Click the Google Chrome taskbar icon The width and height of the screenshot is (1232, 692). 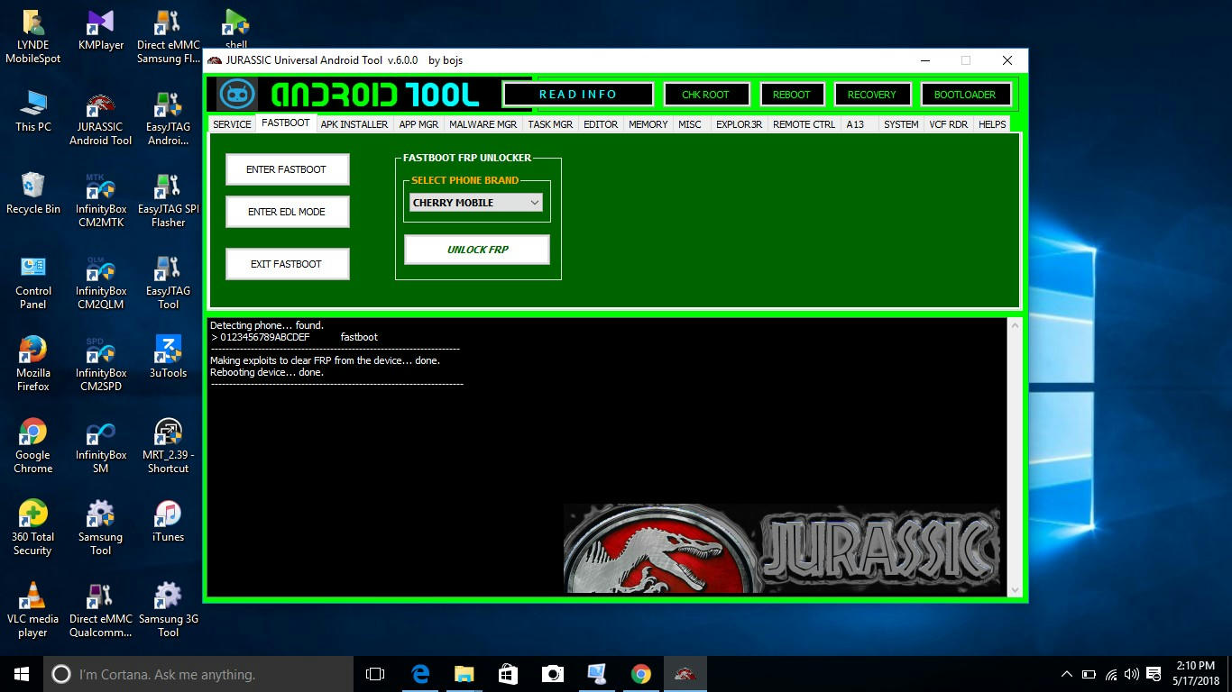point(640,674)
